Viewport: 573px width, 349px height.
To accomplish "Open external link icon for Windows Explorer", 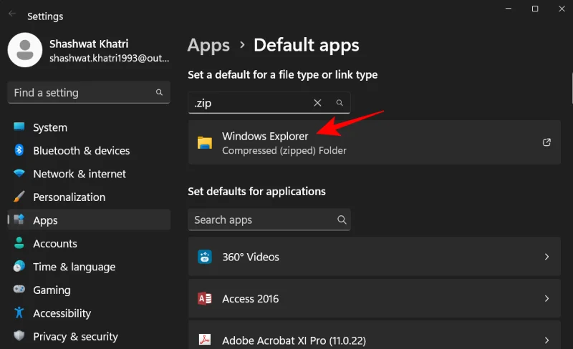I will pos(546,142).
